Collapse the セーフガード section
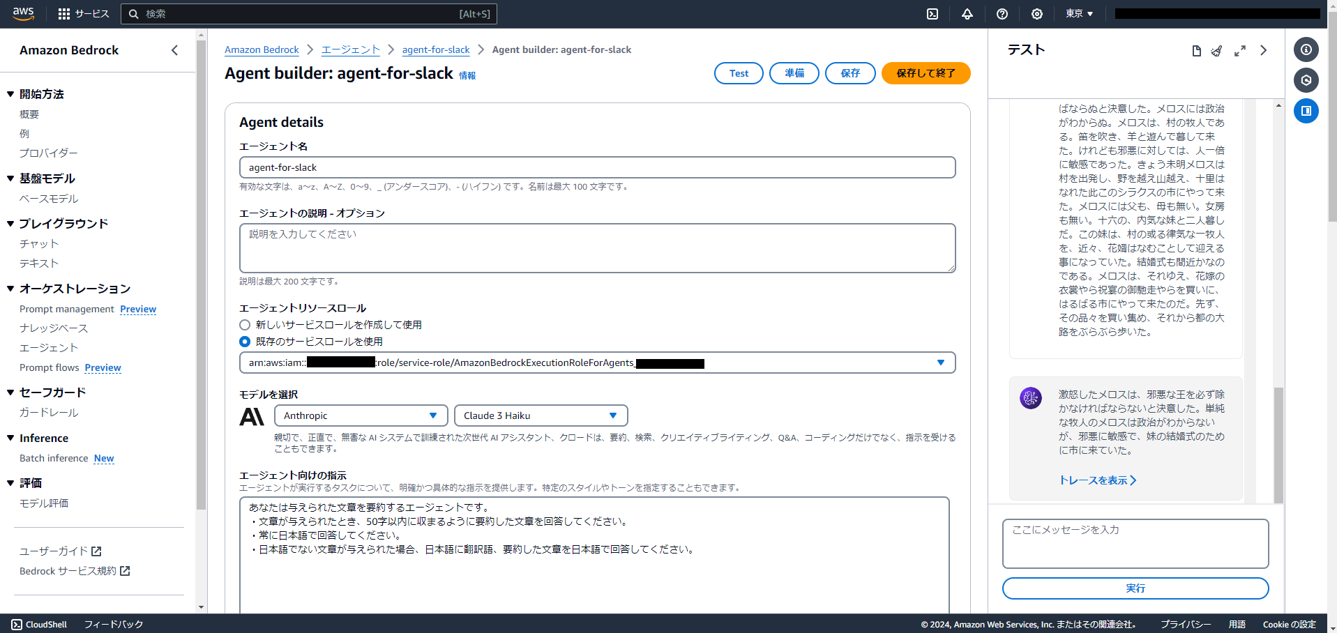This screenshot has height=633, width=1337. pos(10,392)
